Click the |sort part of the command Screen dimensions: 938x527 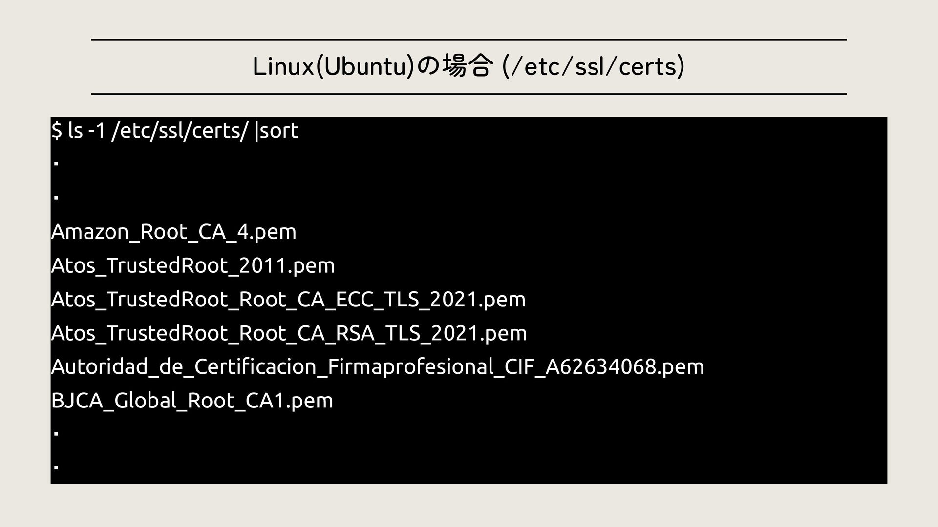pyautogui.click(x=277, y=130)
